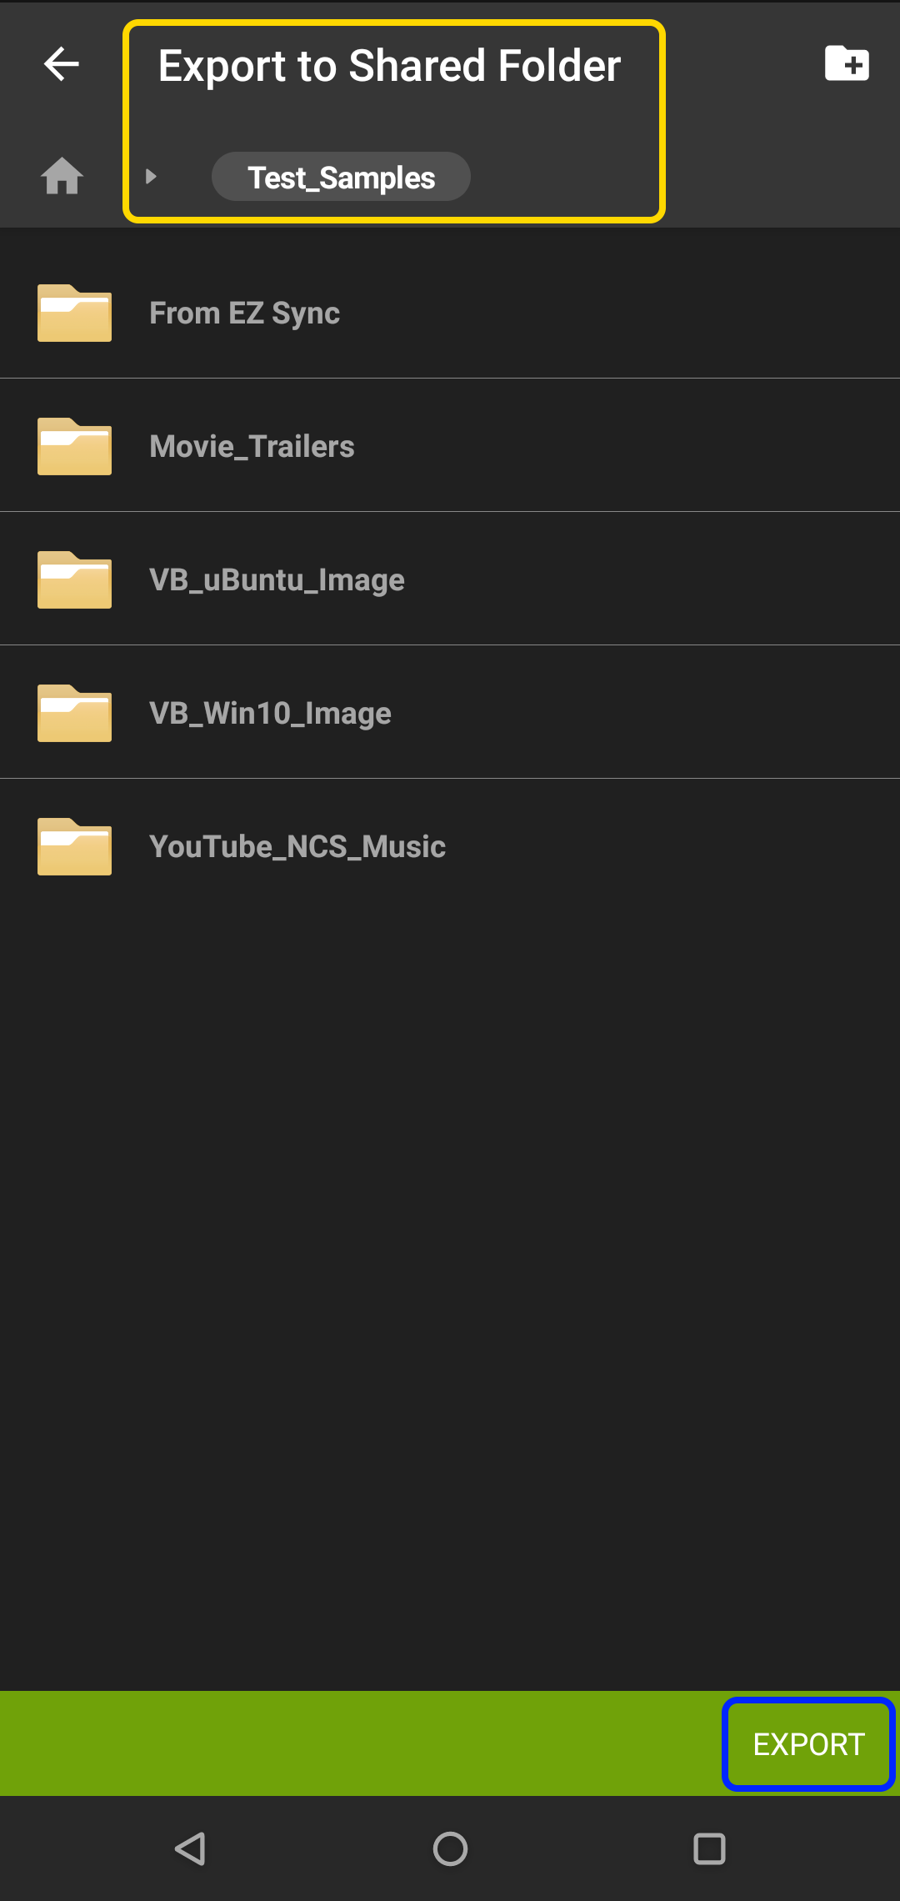The width and height of the screenshot is (900, 1901).
Task: Tap the EXPORT button
Action: coord(808,1744)
